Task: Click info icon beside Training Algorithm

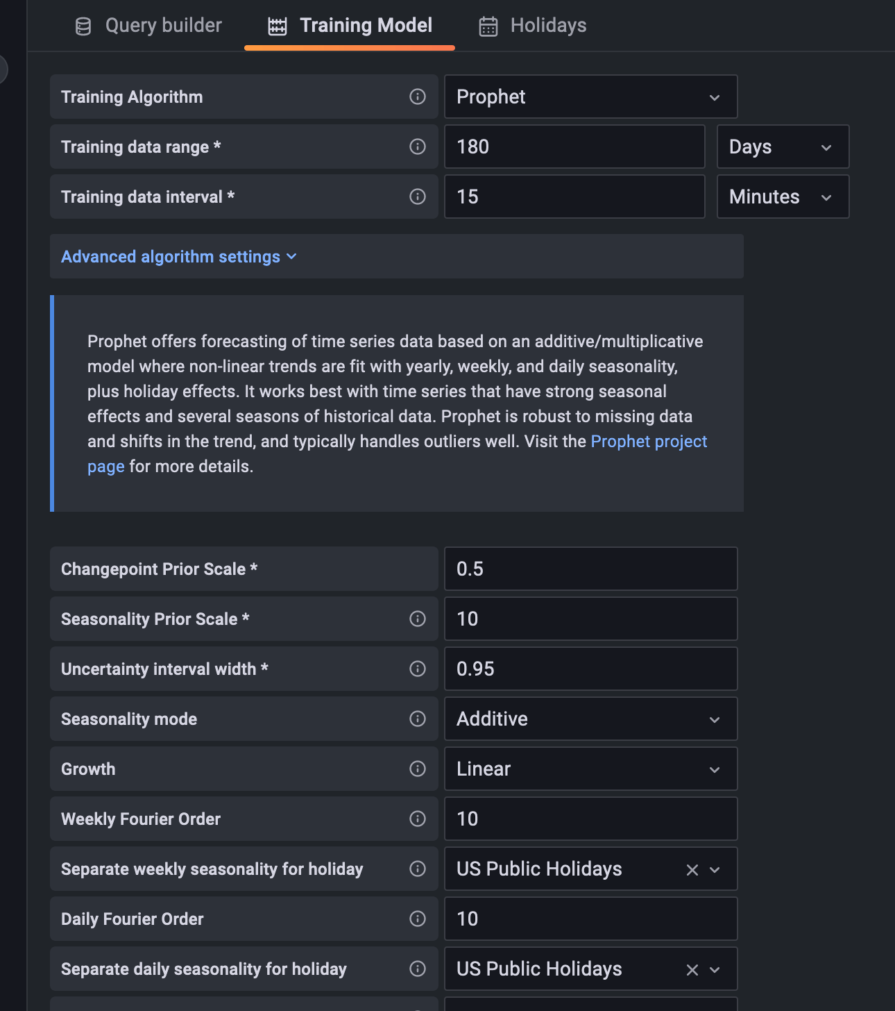Action: point(417,97)
